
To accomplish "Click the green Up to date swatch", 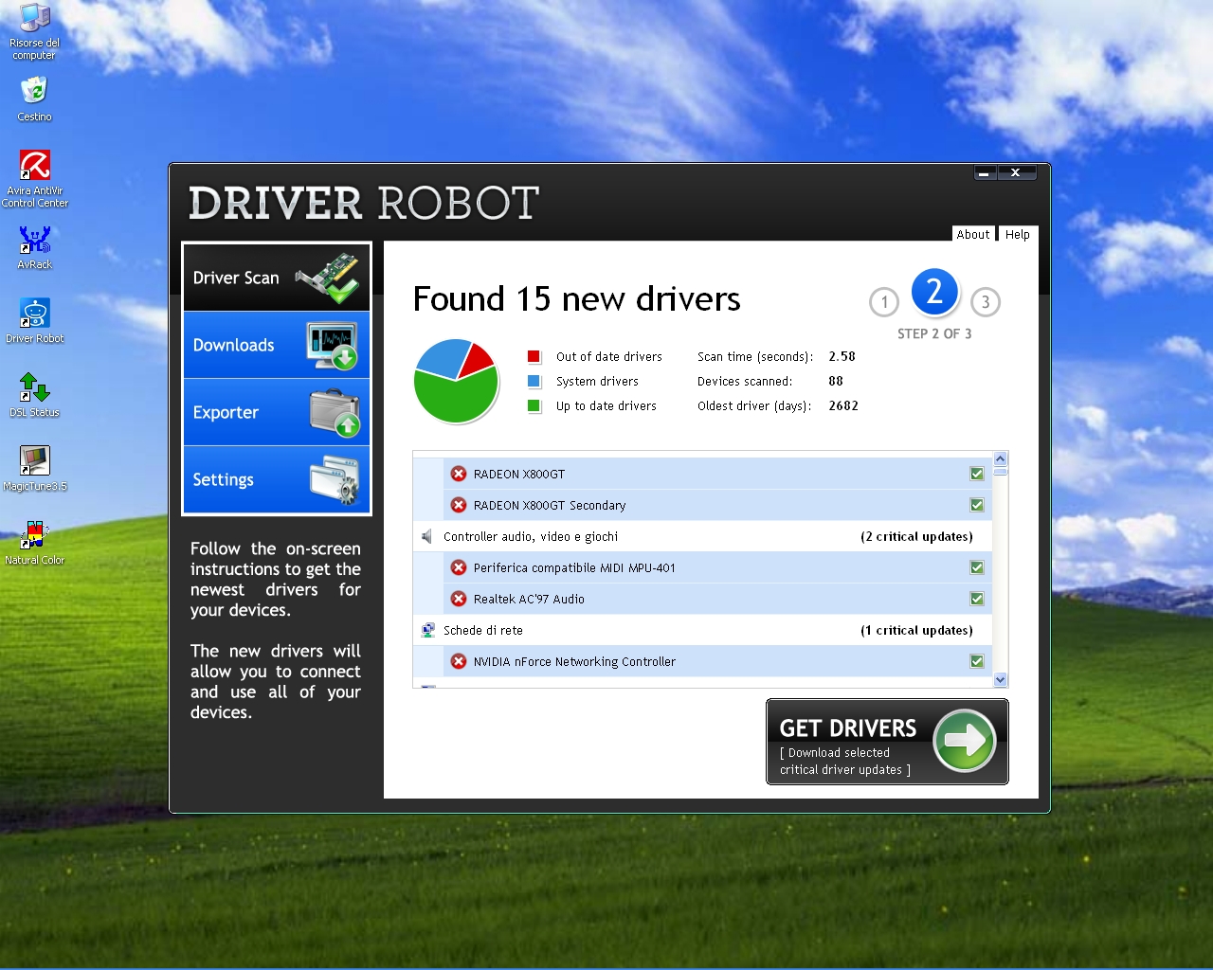I will coord(534,405).
